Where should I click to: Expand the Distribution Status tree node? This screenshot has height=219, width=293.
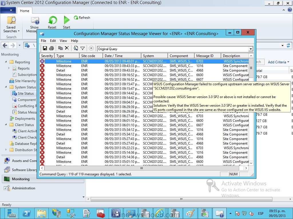(6, 149)
